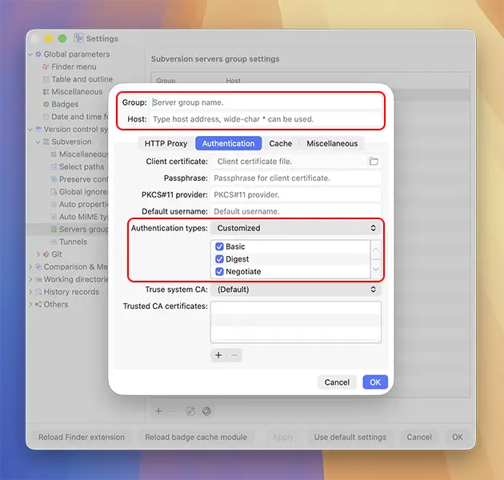Click the remove group minus icon below the servers table
The height and width of the screenshot is (480, 504).
tap(174, 411)
